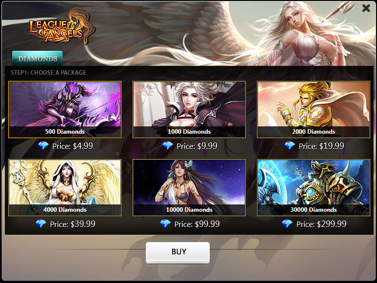Close the diamond purchase dialog
This screenshot has width=377, height=283.
[x=366, y=8]
